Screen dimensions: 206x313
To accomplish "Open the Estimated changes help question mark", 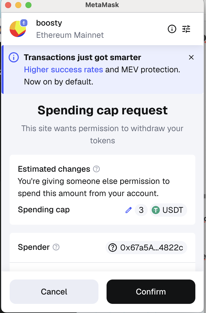I will [96, 169].
